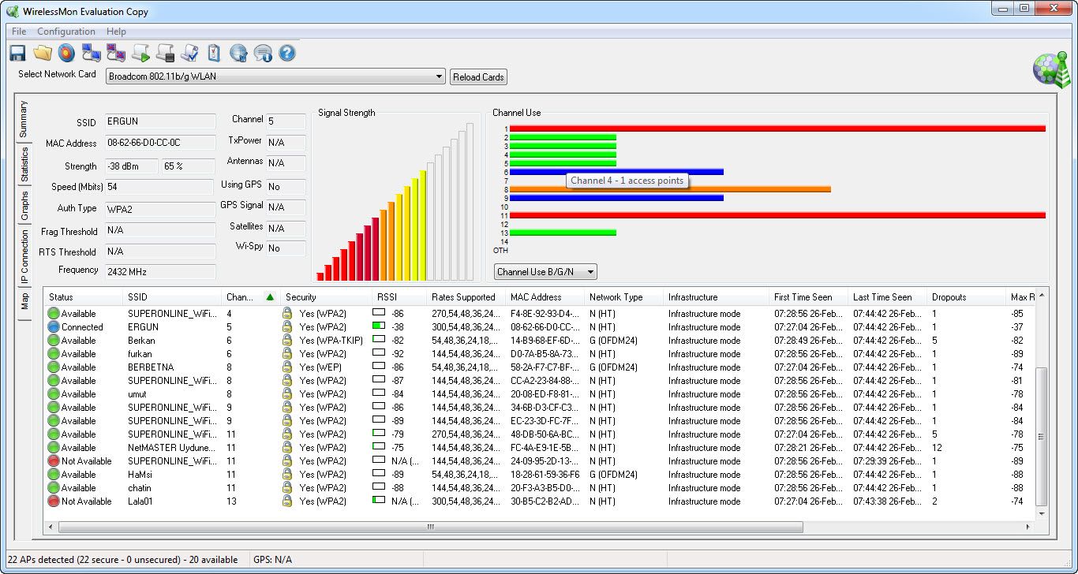Sort by the Dropouts column header

tap(966, 297)
